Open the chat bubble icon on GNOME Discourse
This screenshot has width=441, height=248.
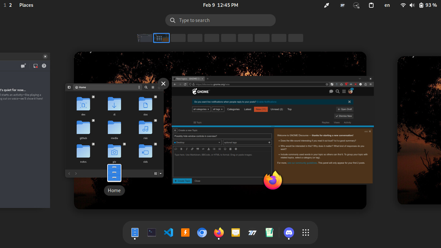(x=331, y=91)
